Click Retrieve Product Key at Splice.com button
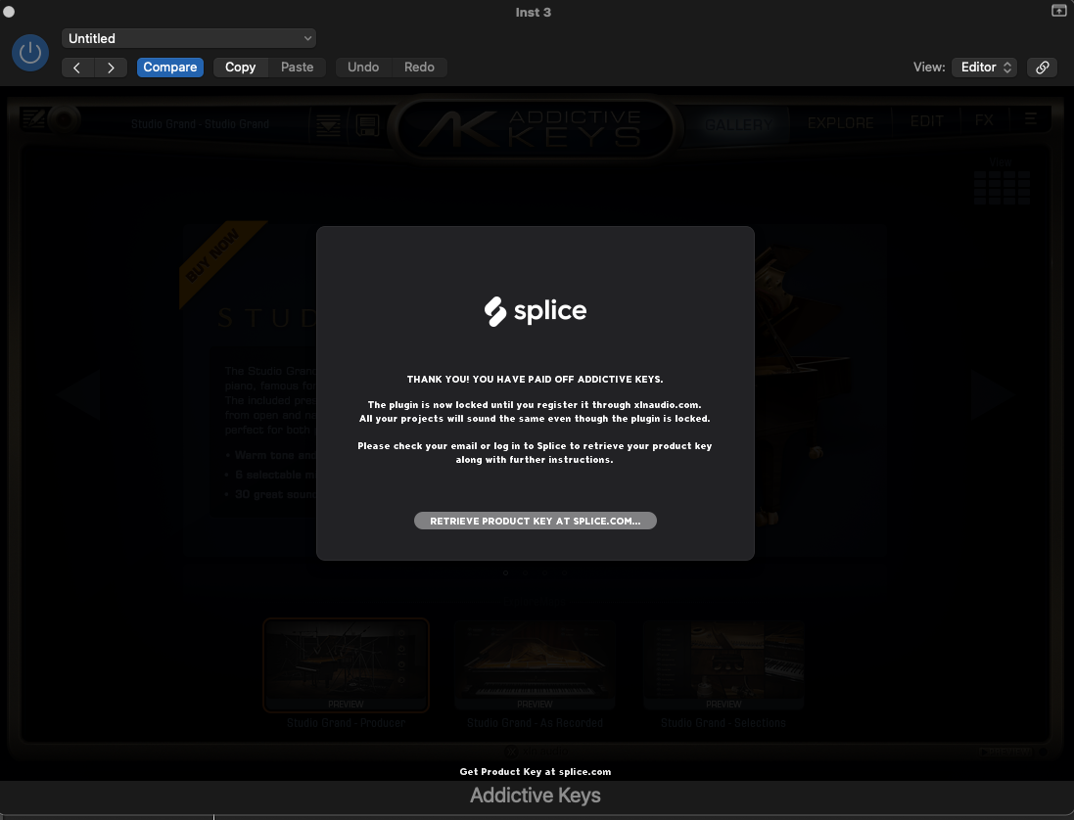The image size is (1074, 820). [x=535, y=521]
